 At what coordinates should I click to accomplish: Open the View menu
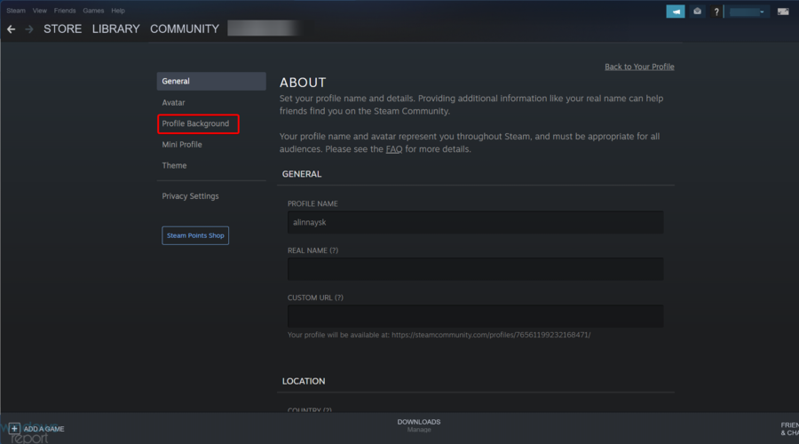39,11
